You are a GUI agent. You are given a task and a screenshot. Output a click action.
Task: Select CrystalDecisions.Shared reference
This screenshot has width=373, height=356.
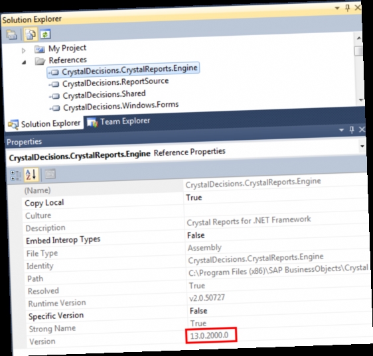tap(104, 95)
